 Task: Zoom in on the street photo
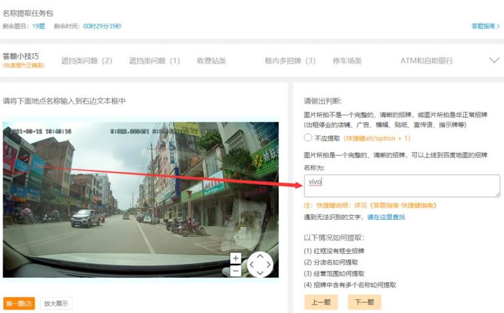click(x=236, y=258)
